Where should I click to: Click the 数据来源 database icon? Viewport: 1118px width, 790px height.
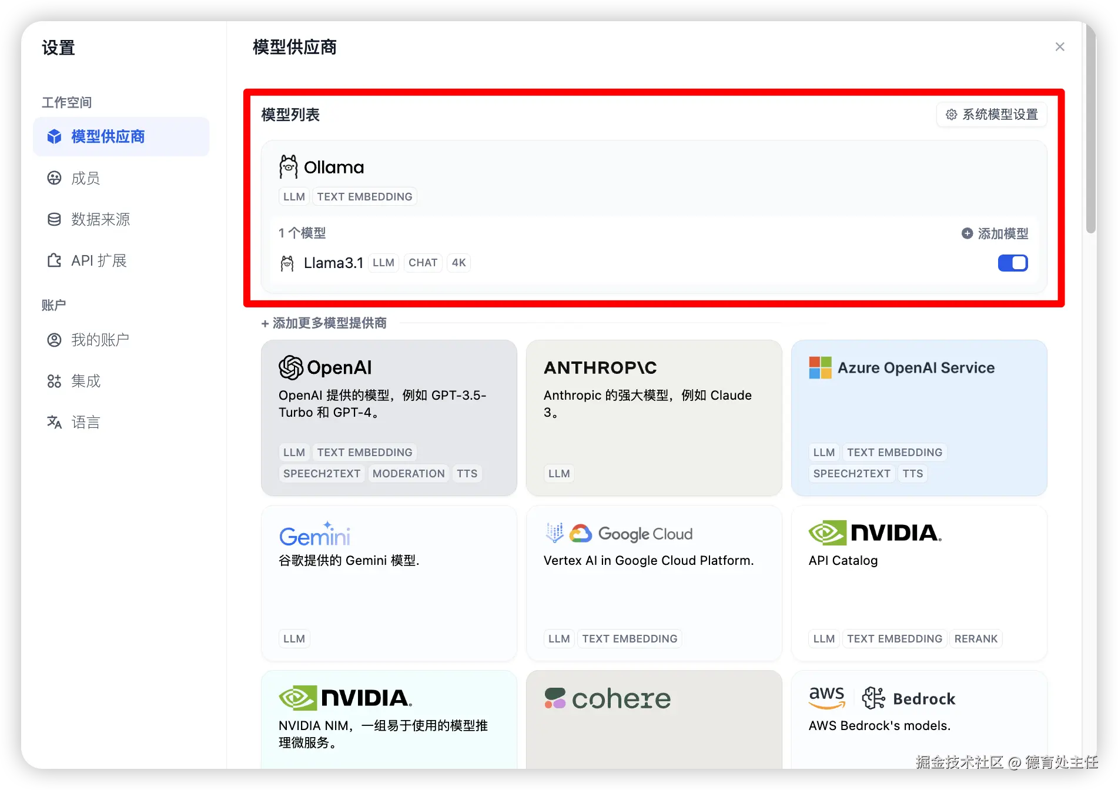point(54,219)
